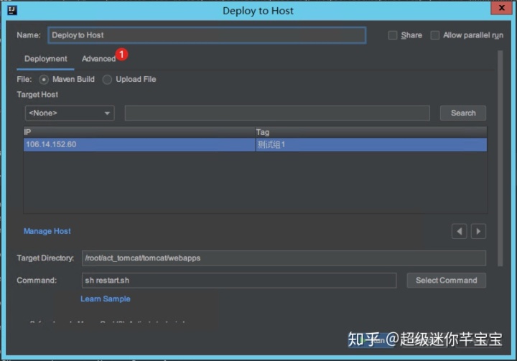
Task: Select the host row 106.14.152.60
Action: coord(255,145)
